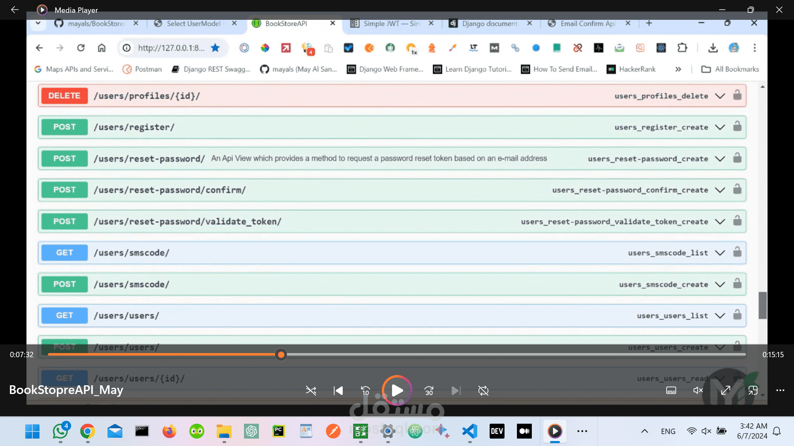The image size is (794, 446).
Task: Open the HackerRank bookmark
Action: tap(631, 69)
